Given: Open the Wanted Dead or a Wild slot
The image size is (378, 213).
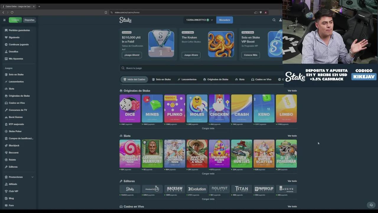Looking at the screenshot, I should pyautogui.click(x=197, y=154).
